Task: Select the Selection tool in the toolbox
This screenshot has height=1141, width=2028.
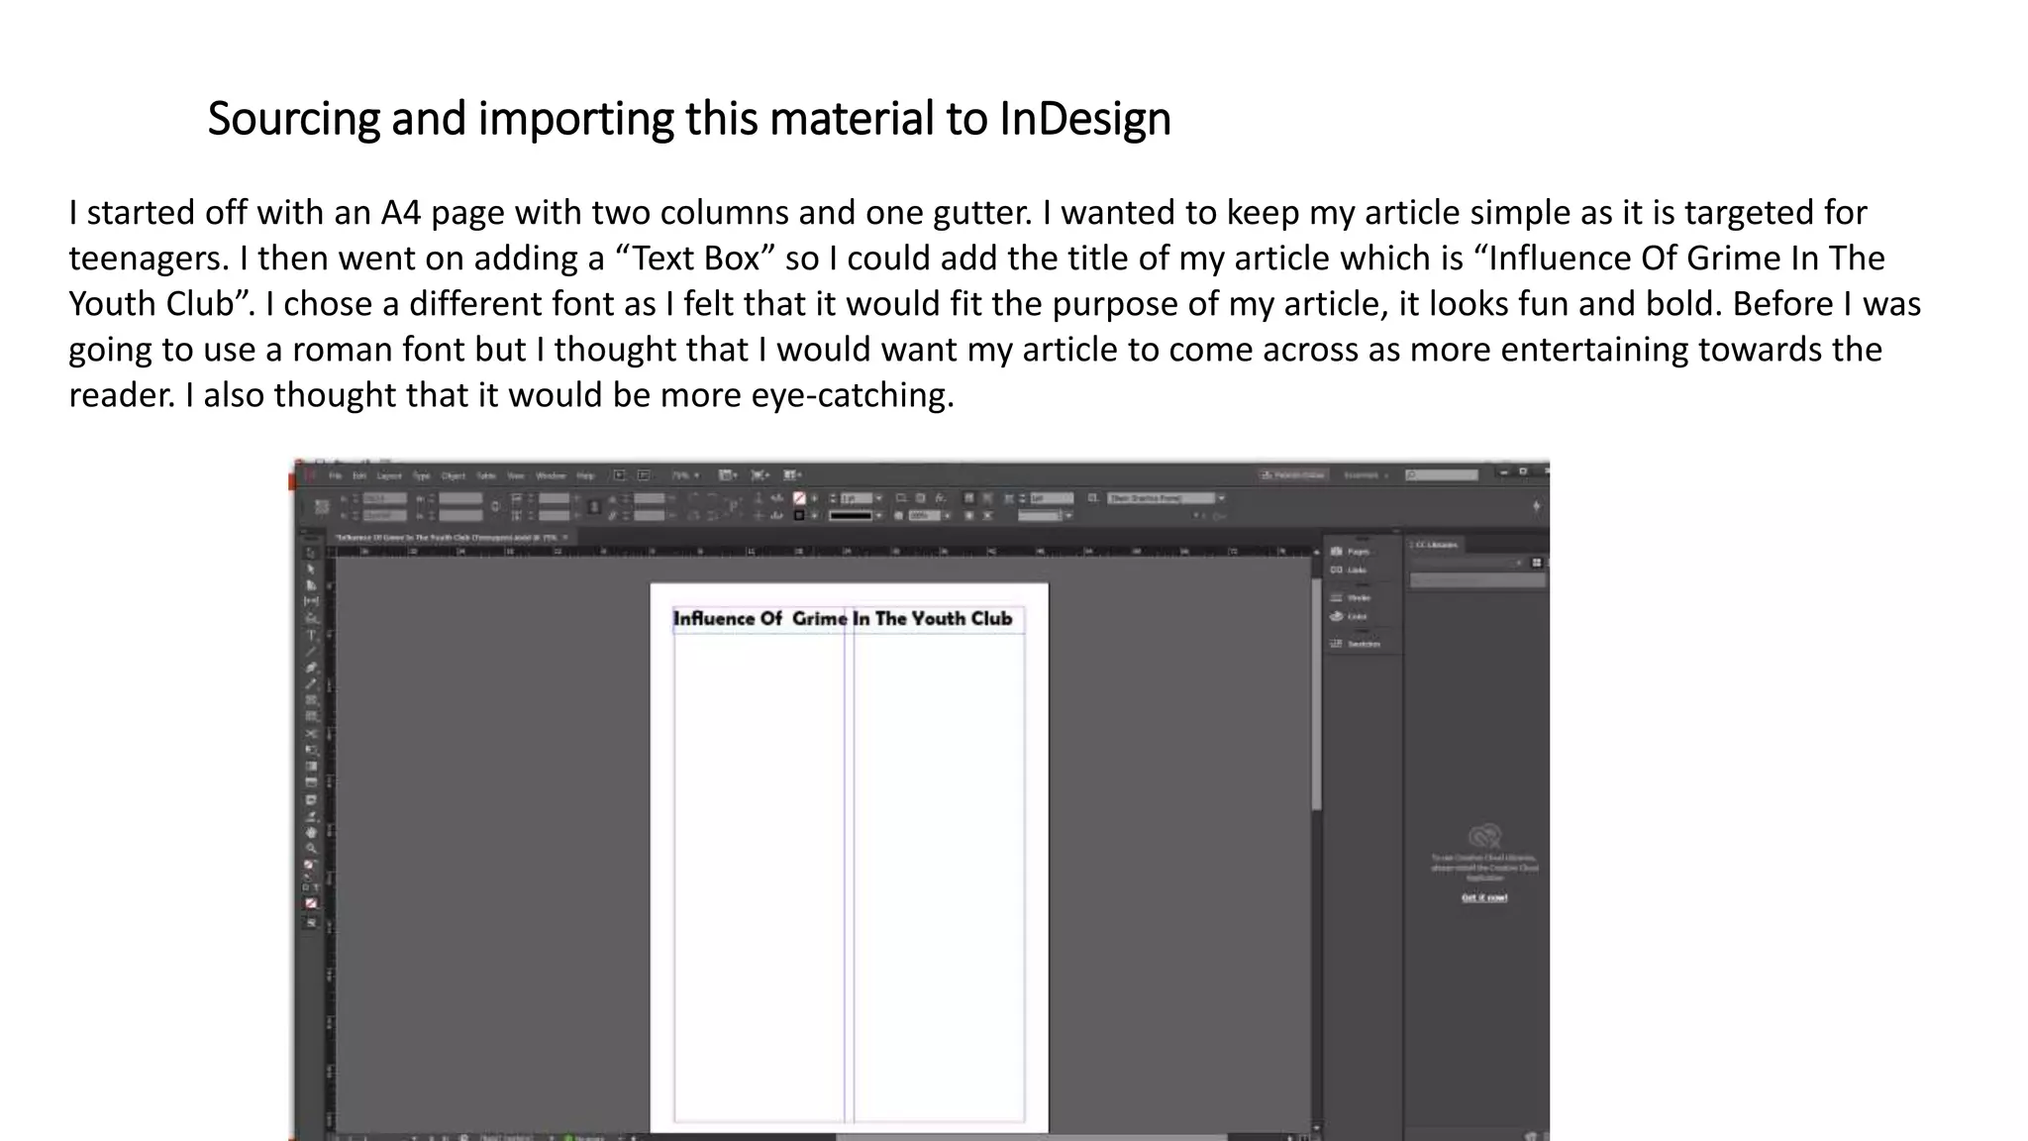Action: pyautogui.click(x=311, y=553)
